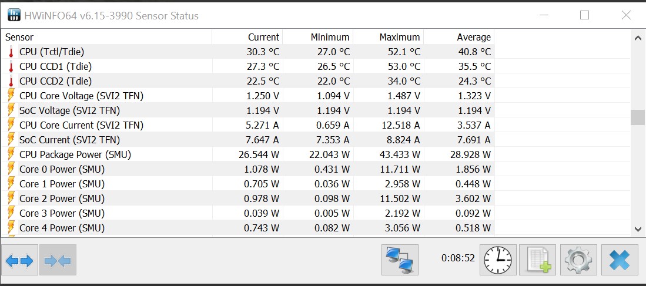Viewport: 646px width, 286px height.
Task: Click the current value 7.647 A
Action: coord(262,140)
